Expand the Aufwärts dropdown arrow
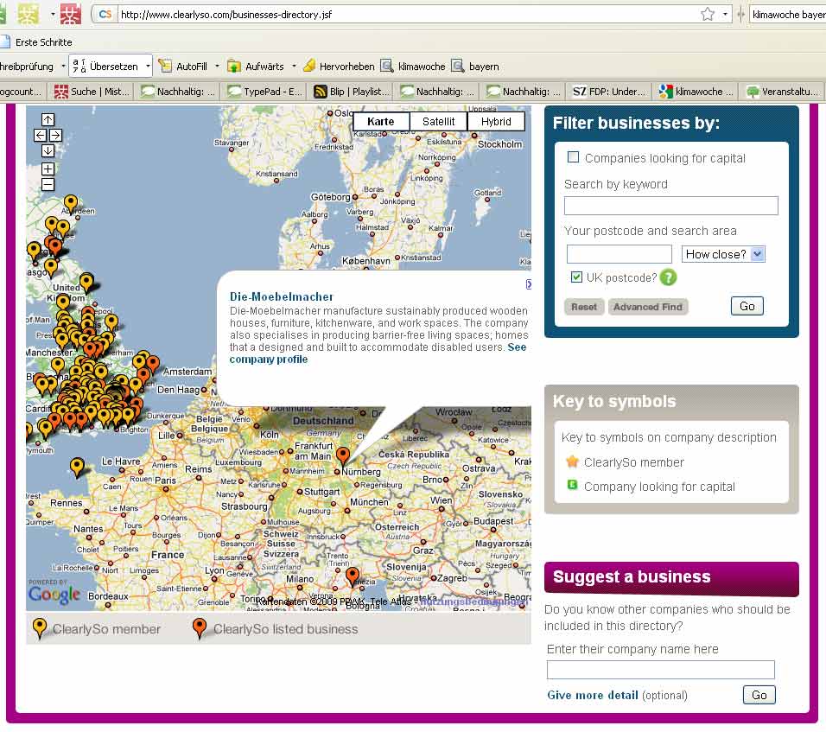Screen dimensions: 826x732 [294, 67]
